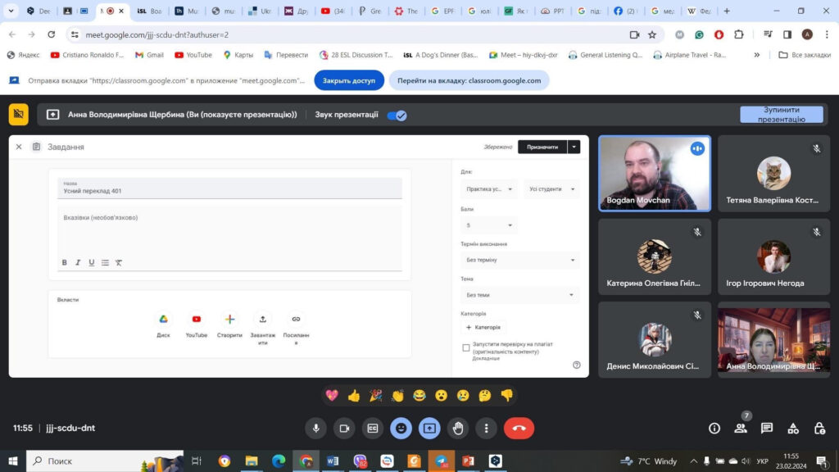Screen dimensions: 839x472
Task: Expand the Термін виконання dropdown
Action: 519,260
